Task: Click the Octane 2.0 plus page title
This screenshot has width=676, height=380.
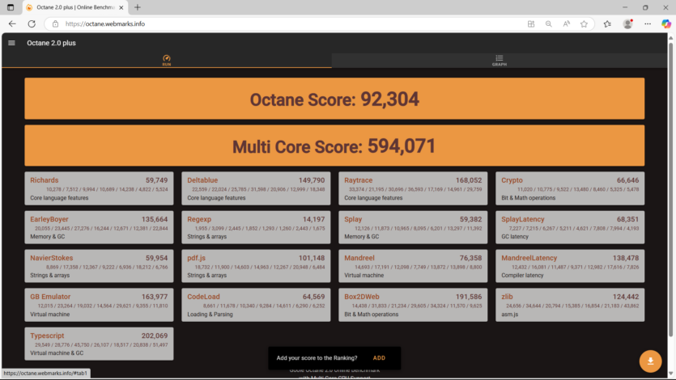Action: (51, 43)
